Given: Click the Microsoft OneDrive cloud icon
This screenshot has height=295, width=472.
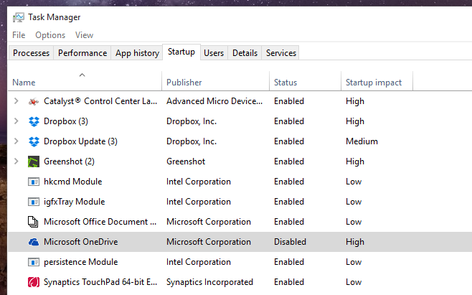Looking at the screenshot, I should [x=34, y=242].
